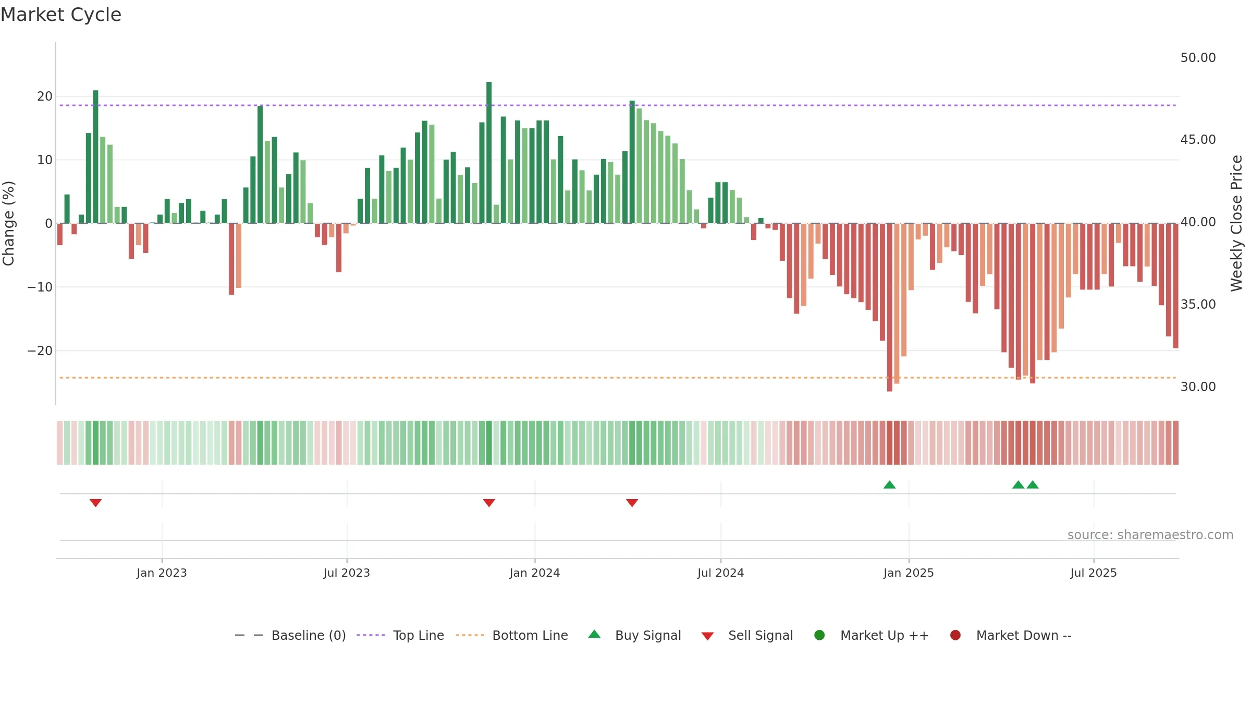The height and width of the screenshot is (704, 1251).
Task: Click the Jan 2024 axis label
Action: click(535, 573)
